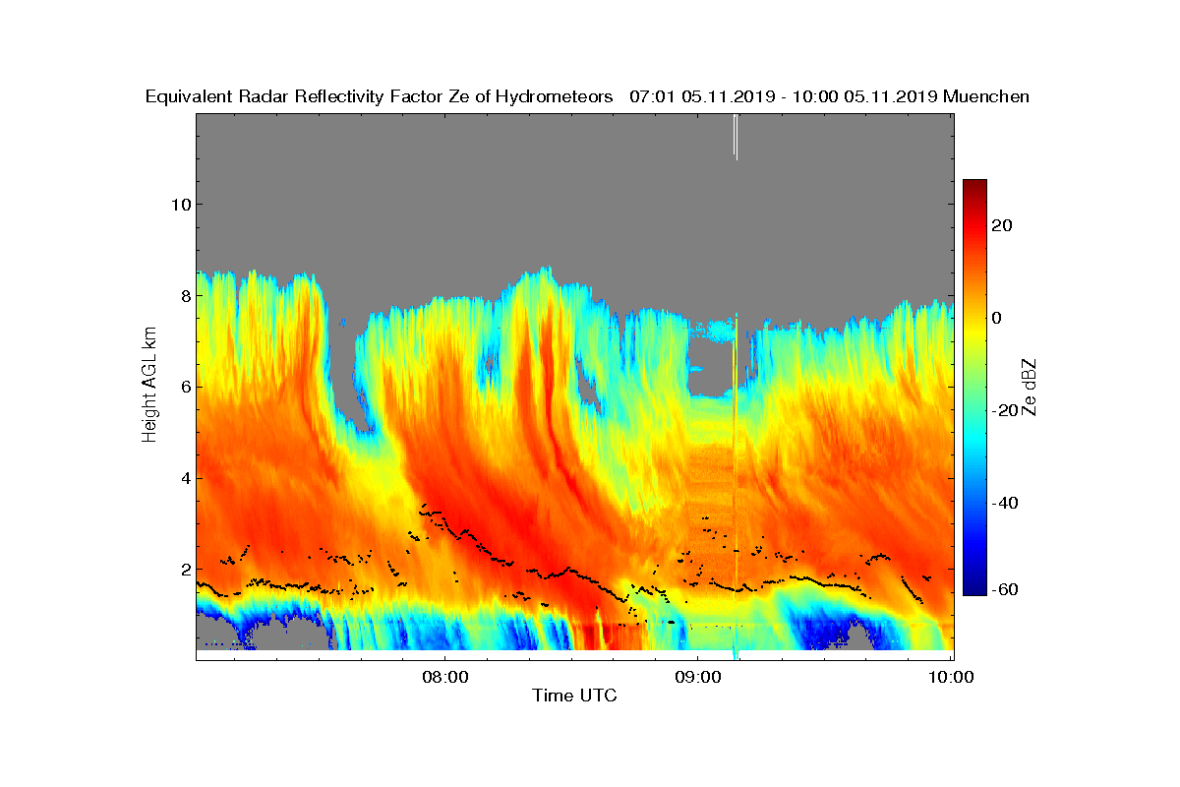This screenshot has width=1180, height=787.
Task: Click the '09:00' time tick label
Action: pos(697,677)
